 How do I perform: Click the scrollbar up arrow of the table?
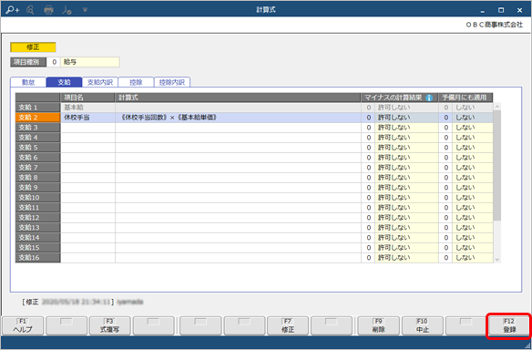pos(497,107)
